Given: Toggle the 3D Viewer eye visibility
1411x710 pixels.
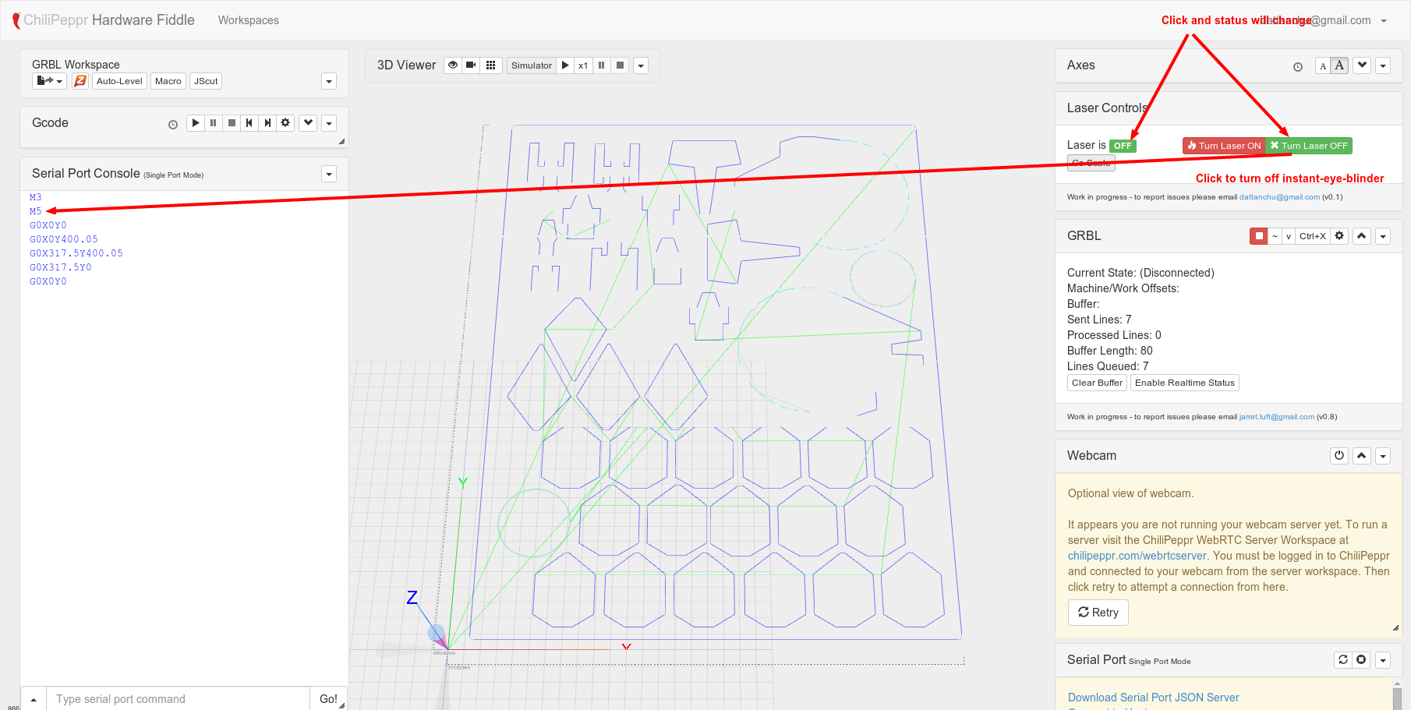Looking at the screenshot, I should click(453, 65).
